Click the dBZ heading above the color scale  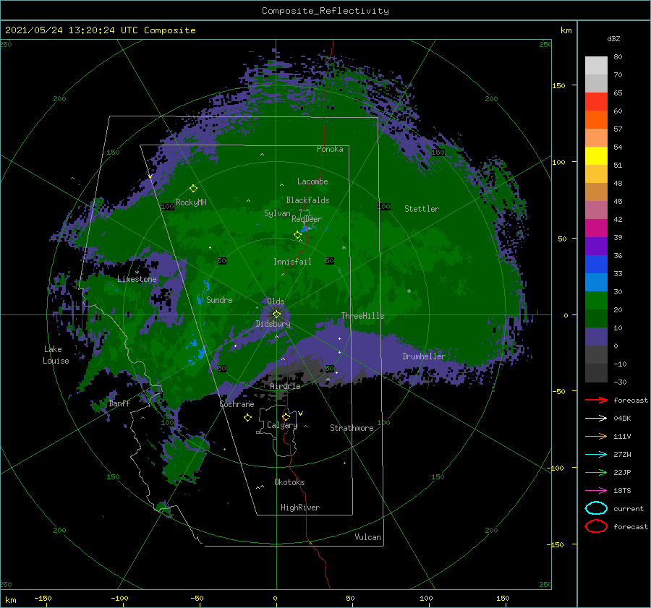pos(613,38)
